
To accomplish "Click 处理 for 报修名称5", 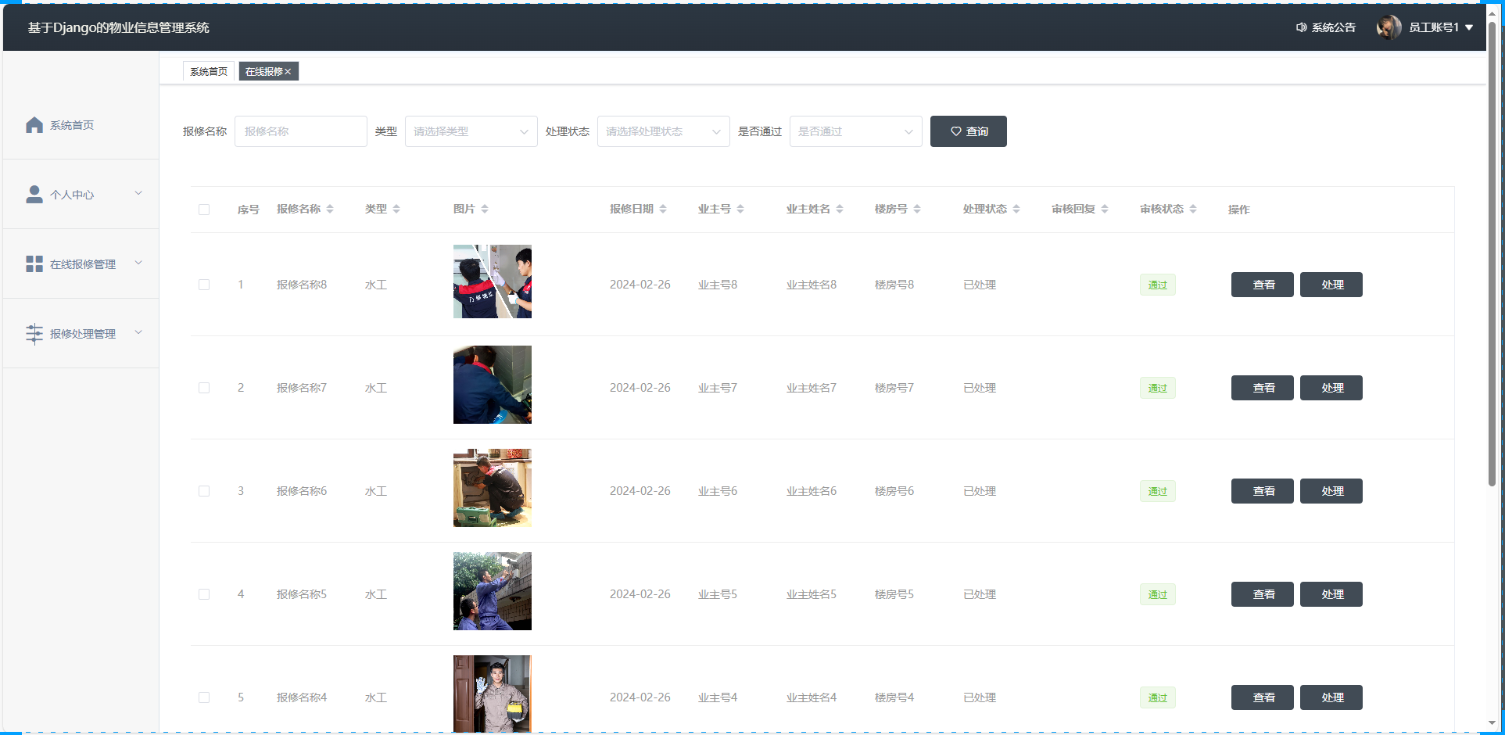I will click(1331, 594).
